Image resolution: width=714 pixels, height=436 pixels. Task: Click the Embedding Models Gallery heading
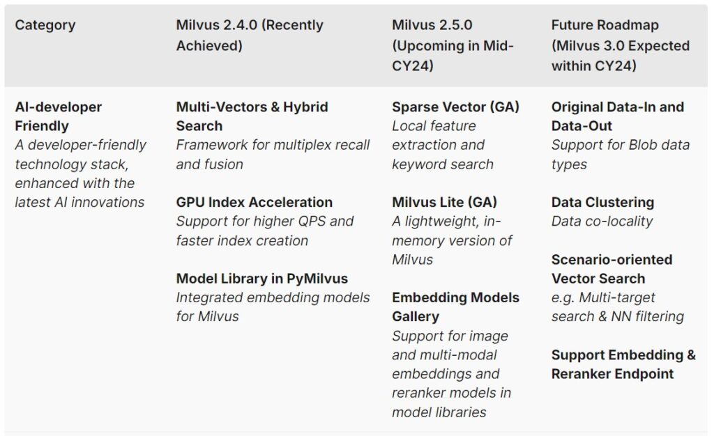point(455,307)
